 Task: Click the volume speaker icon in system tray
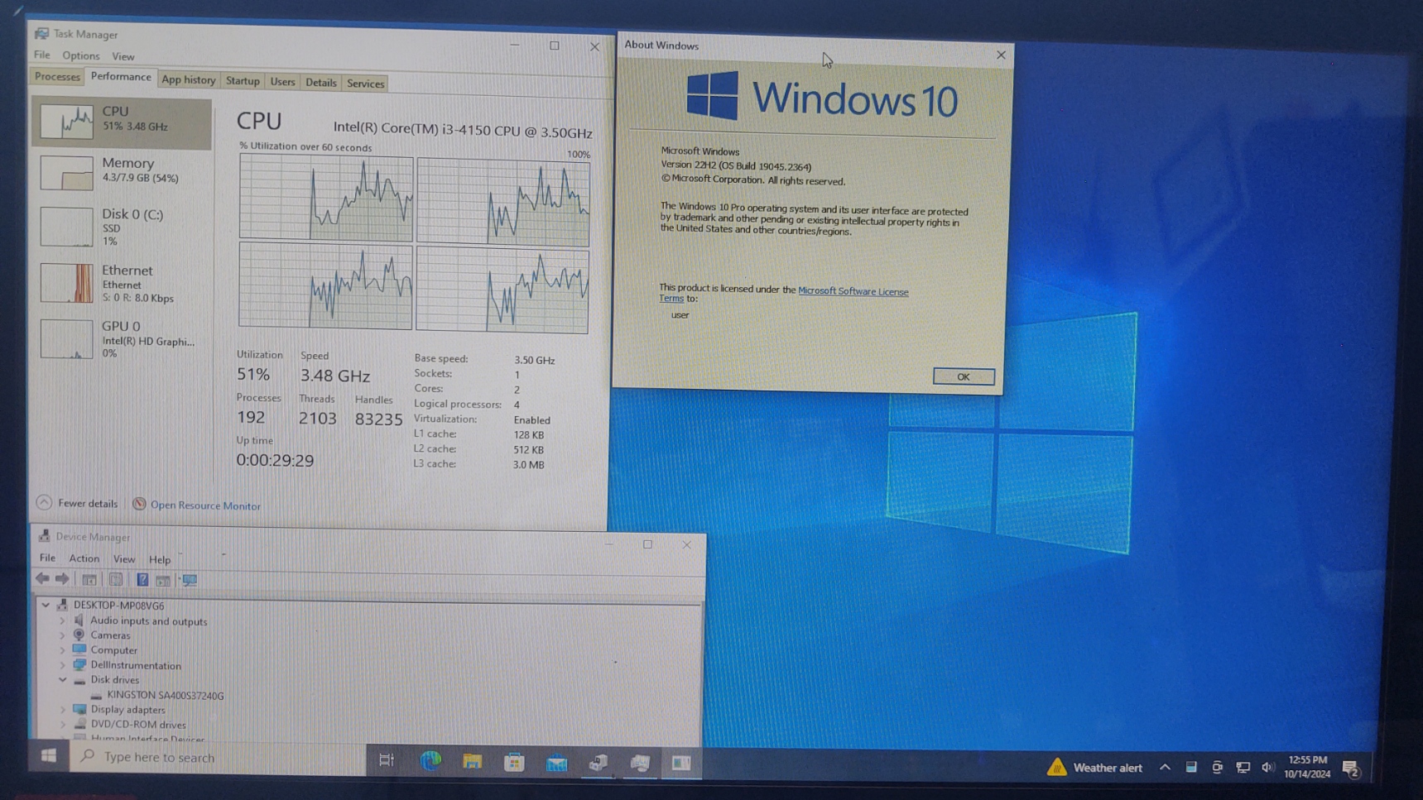coord(1267,768)
